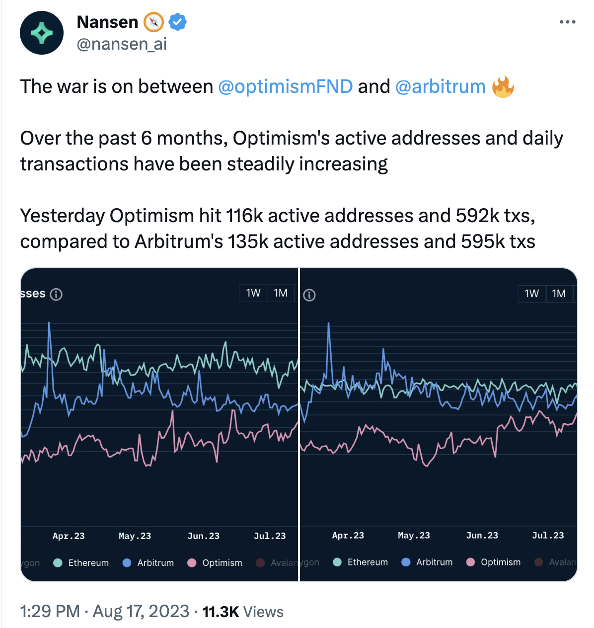Open the info tooltip on the right chart
Image resolution: width=594 pixels, height=628 pixels.
(x=310, y=295)
